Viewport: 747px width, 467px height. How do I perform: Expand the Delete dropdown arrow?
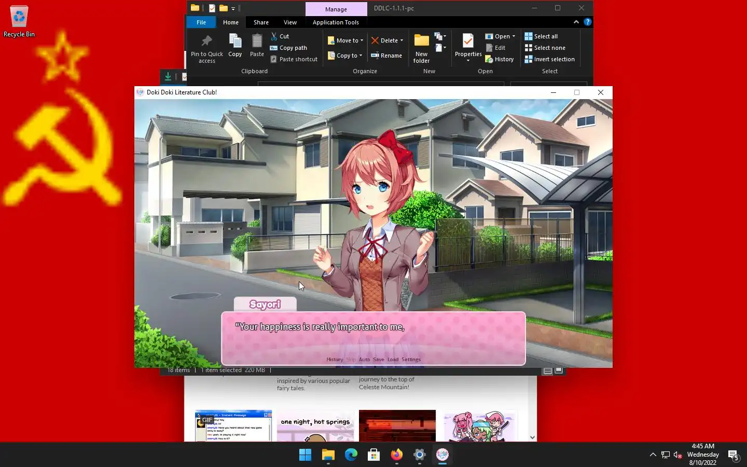pos(402,40)
